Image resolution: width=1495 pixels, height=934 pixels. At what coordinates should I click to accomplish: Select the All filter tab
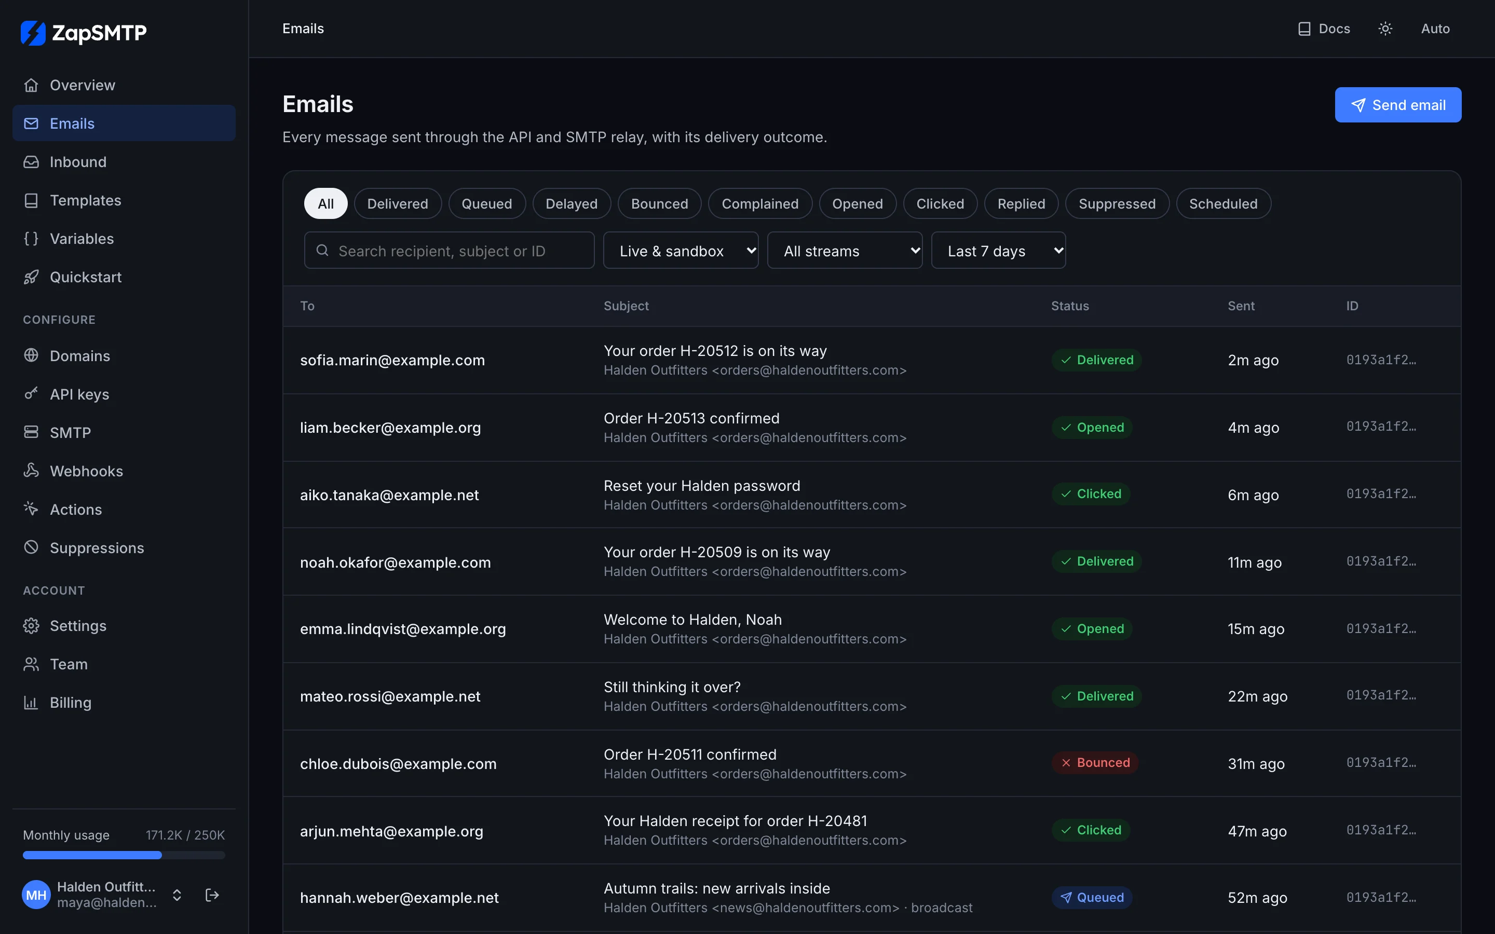coord(325,203)
